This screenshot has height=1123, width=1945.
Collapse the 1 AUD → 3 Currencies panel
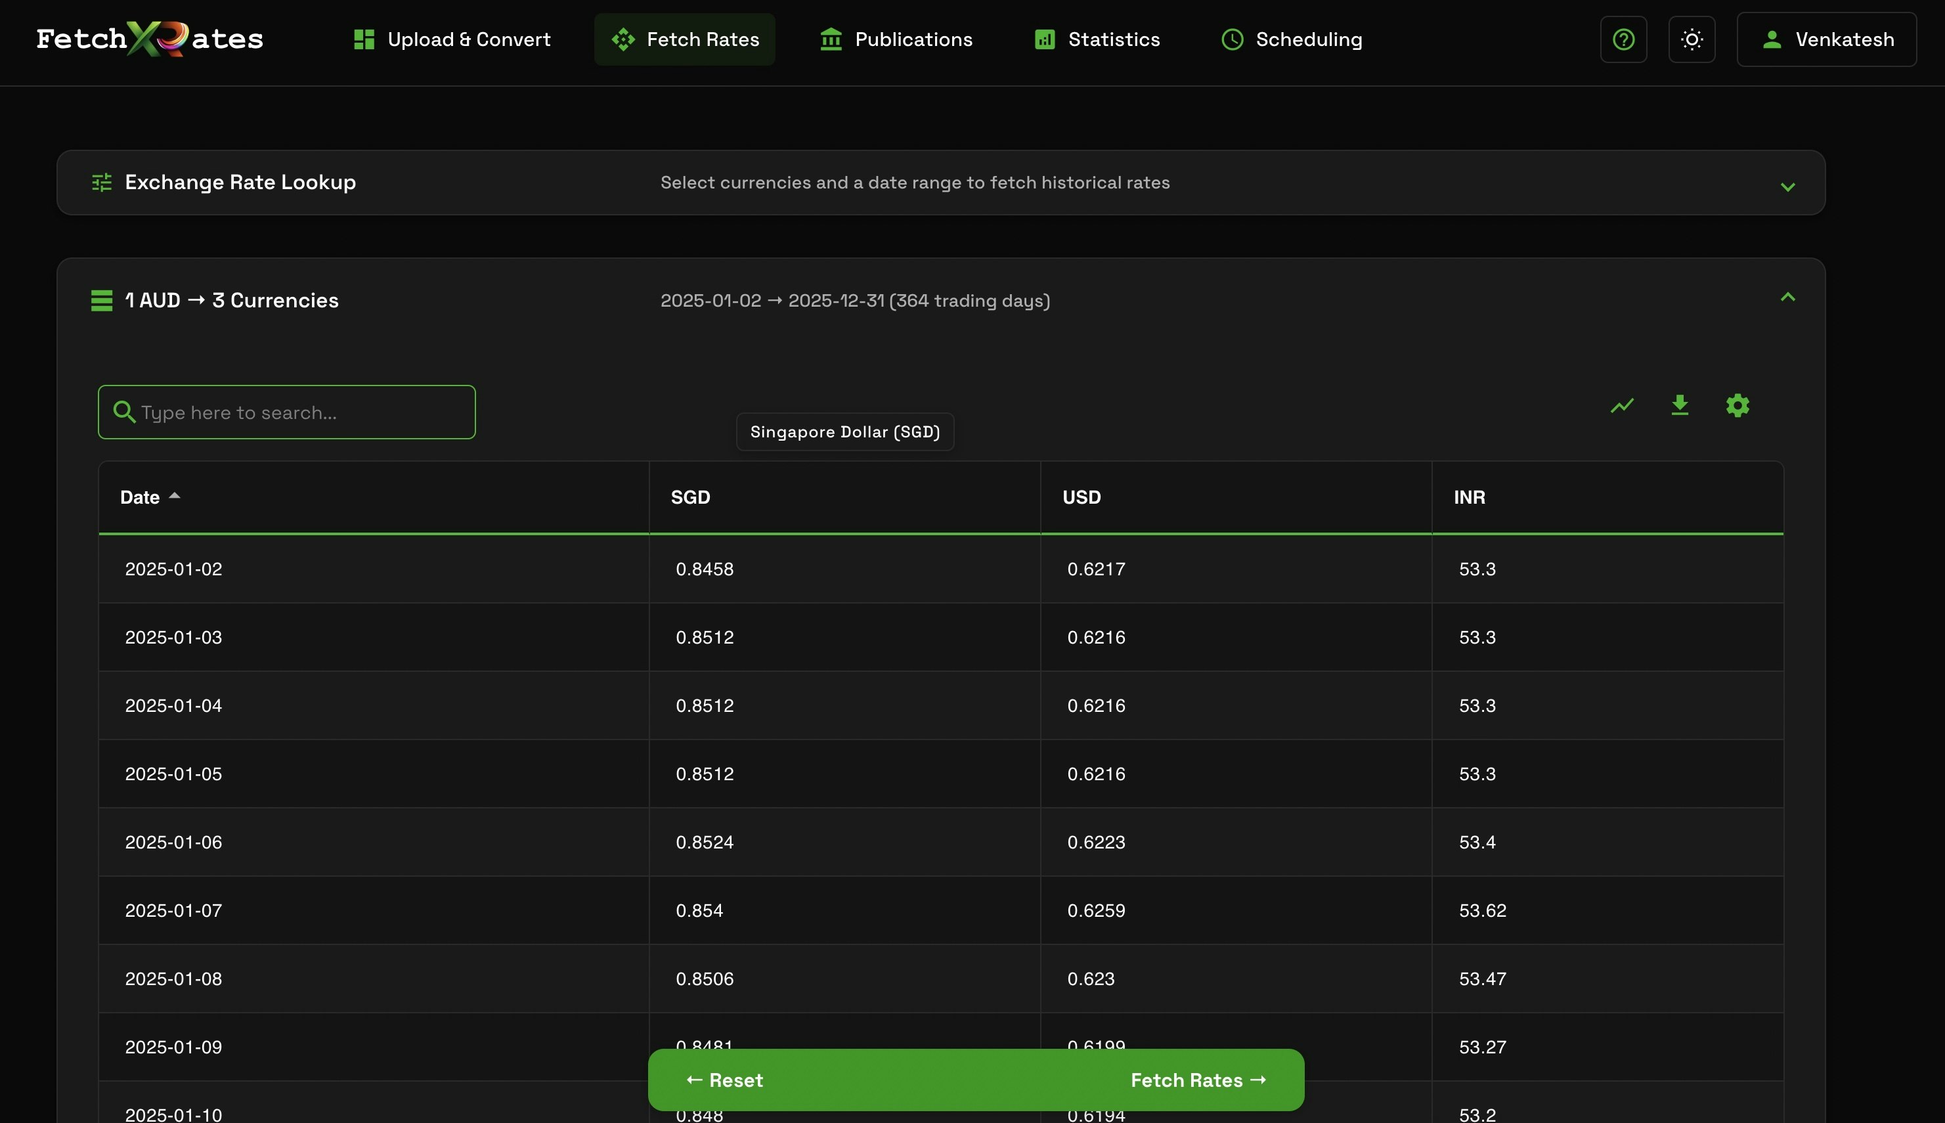coord(1787,297)
